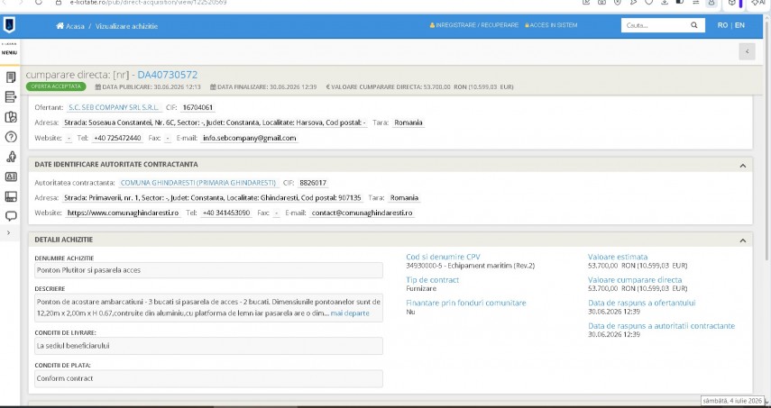Open browser profile avatar icon
The height and width of the screenshot is (408, 771).
(711, 3)
